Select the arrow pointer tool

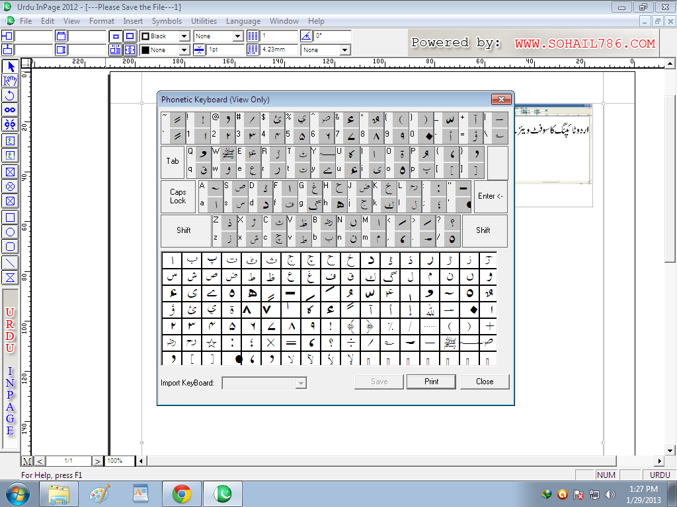point(11,67)
